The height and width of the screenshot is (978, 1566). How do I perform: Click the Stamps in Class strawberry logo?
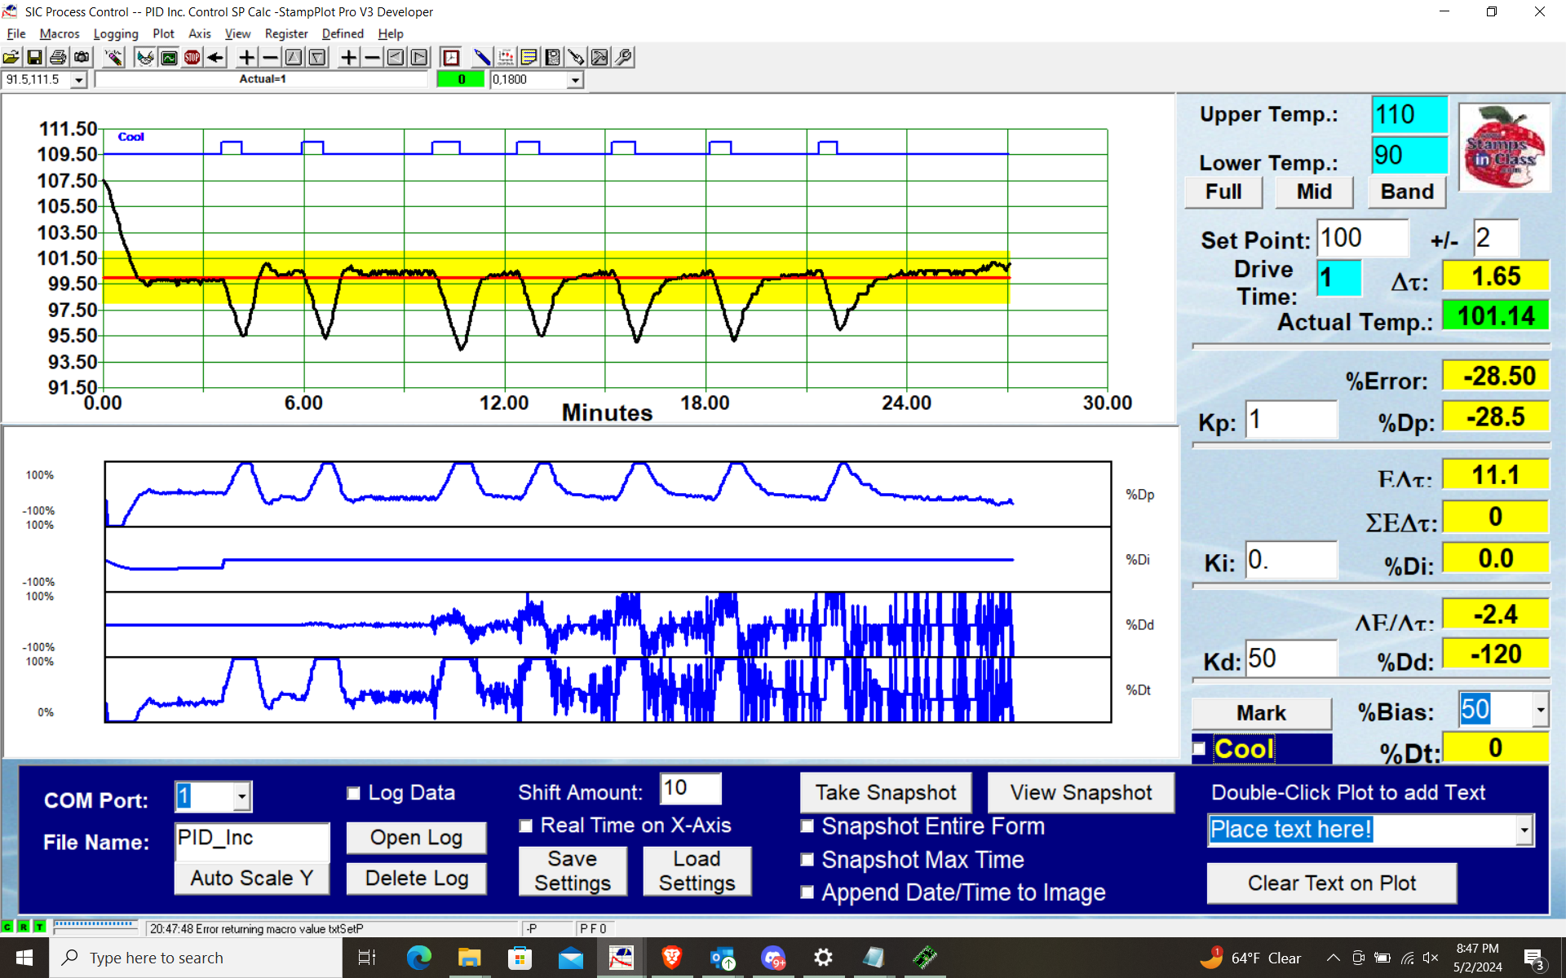coord(1504,148)
